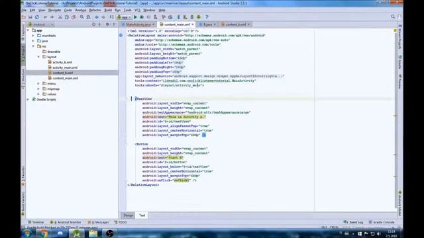Click the project panel settings gear icon

(x=107, y=24)
